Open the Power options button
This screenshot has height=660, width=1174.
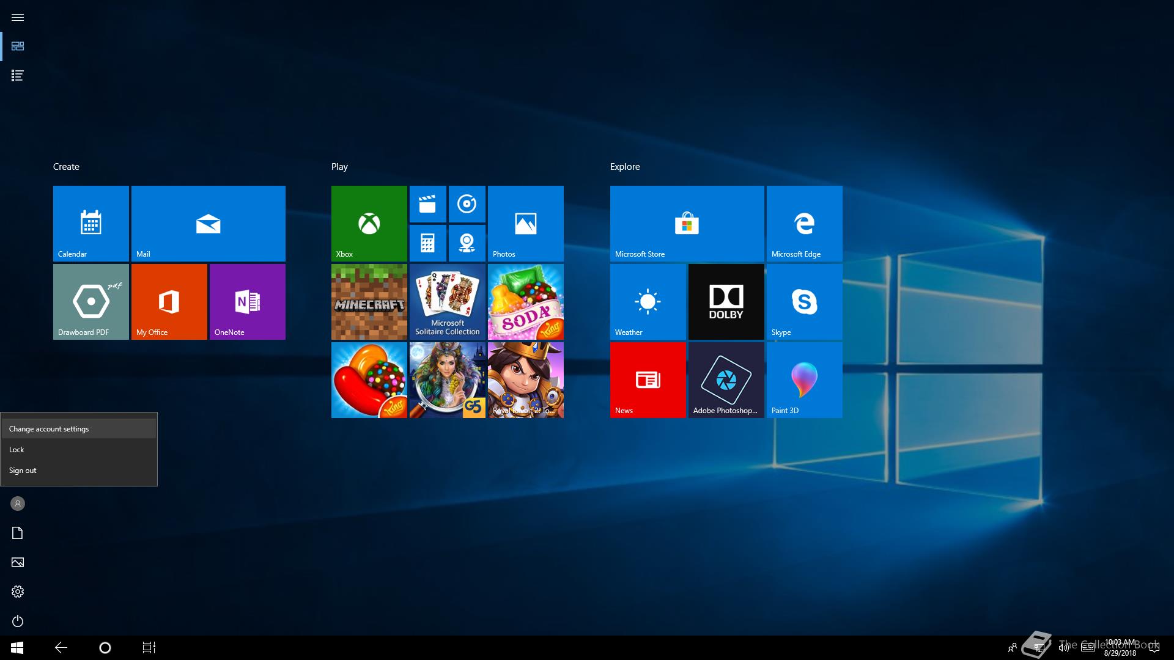pyautogui.click(x=18, y=621)
